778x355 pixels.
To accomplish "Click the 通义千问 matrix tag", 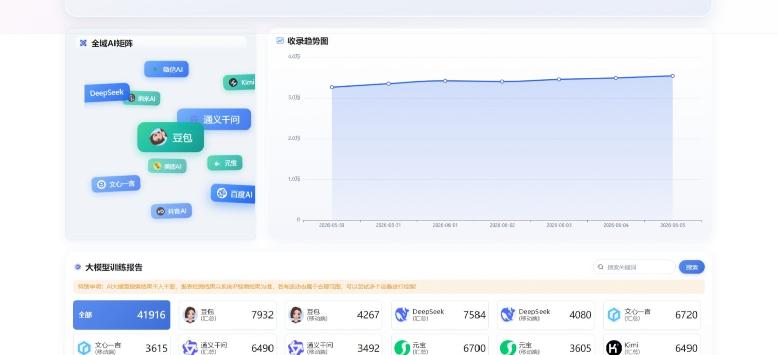I will (x=214, y=119).
